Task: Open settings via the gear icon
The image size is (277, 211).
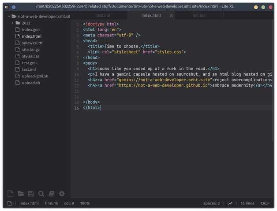Action: click(x=62, y=194)
